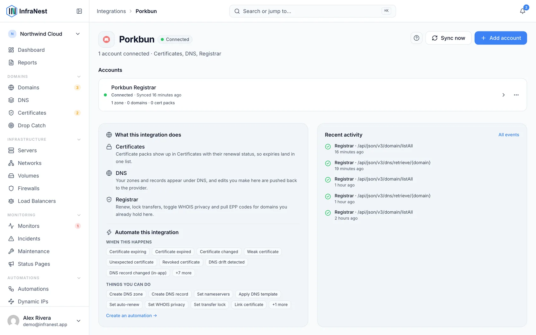Select the Revoked certificate trigger chip
Image resolution: width=536 pixels, height=335 pixels.
pyautogui.click(x=181, y=262)
